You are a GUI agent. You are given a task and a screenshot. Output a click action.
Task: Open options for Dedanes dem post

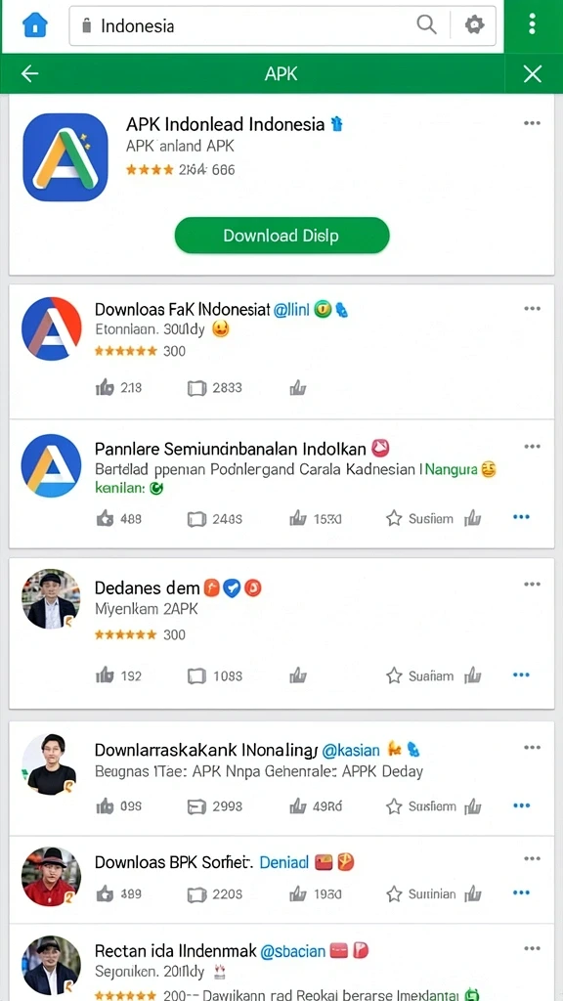532,585
